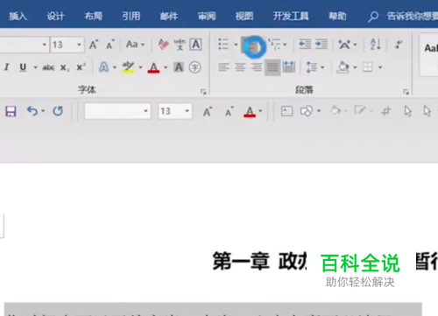Switch to the 设计 tab

coord(55,16)
